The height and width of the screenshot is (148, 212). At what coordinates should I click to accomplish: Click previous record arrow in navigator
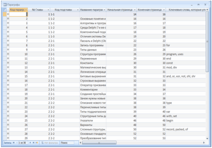click(x=17, y=143)
